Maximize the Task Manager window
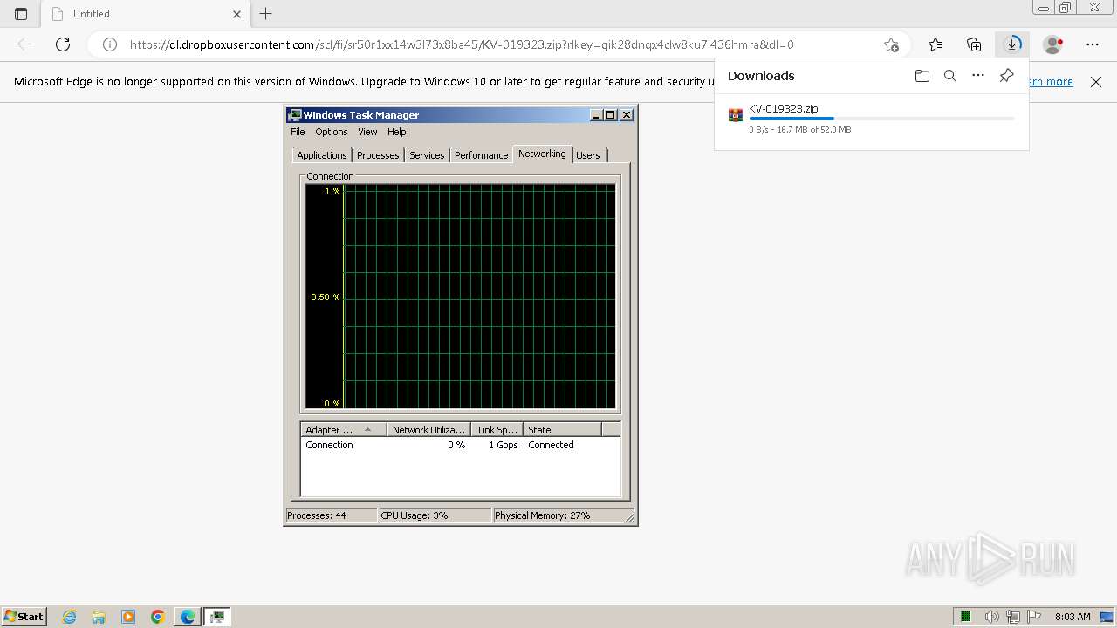 611,115
